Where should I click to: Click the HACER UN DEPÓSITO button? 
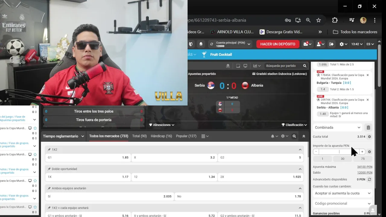pyautogui.click(x=278, y=44)
